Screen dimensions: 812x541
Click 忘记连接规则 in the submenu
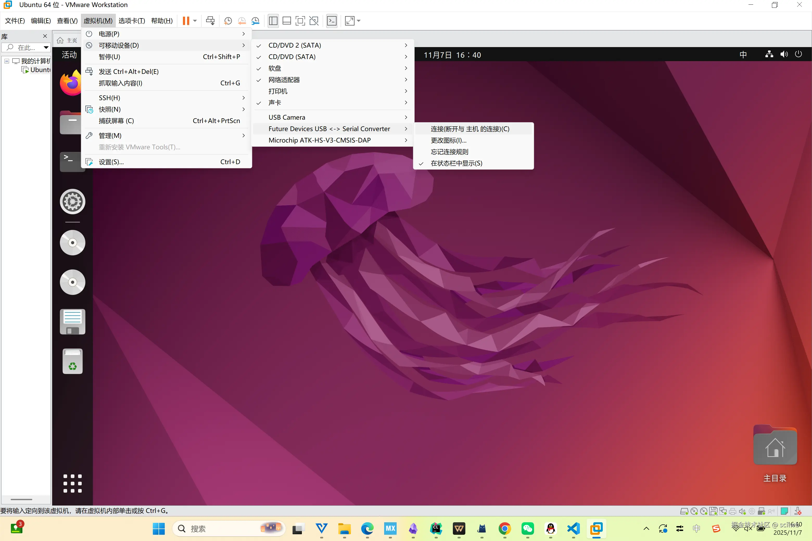click(449, 152)
